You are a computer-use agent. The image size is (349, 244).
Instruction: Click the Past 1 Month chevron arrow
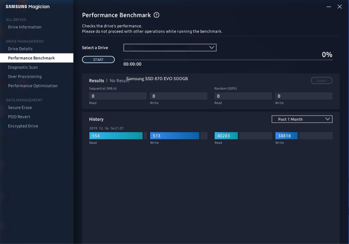point(327,119)
